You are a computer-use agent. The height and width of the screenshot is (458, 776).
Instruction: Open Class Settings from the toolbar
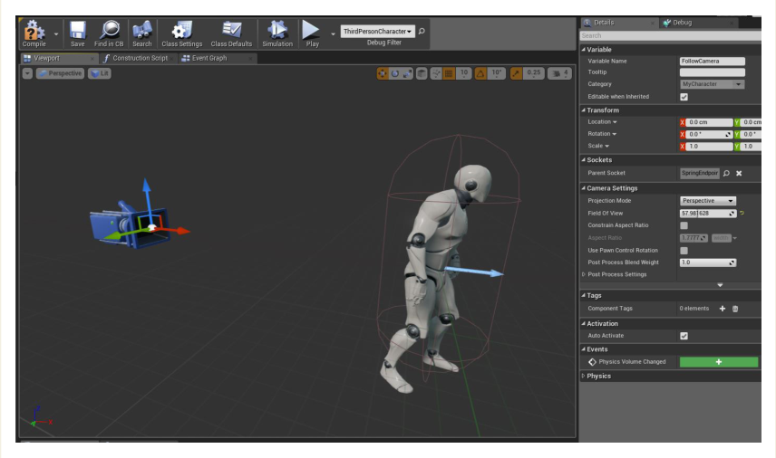(181, 33)
